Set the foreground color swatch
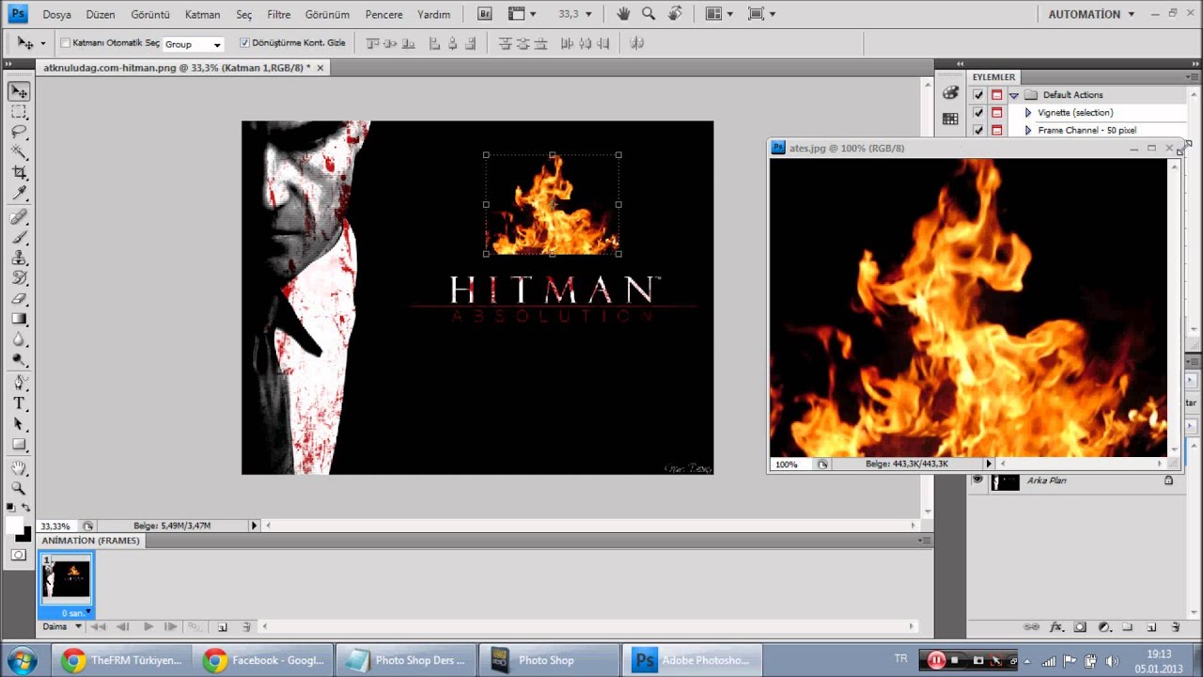This screenshot has height=677, width=1203. 15,527
